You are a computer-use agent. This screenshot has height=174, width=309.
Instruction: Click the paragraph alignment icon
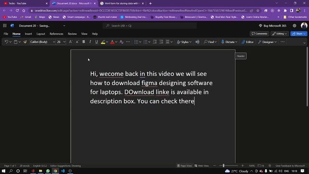[168, 42]
